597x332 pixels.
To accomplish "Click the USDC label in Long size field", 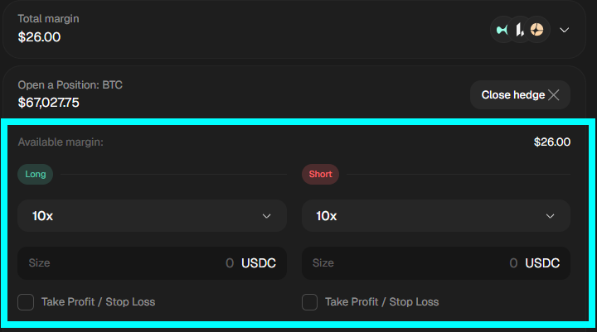I will click(x=259, y=263).
